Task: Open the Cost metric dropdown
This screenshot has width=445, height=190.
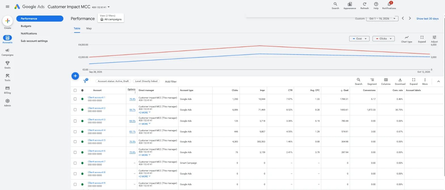Action: (359, 39)
